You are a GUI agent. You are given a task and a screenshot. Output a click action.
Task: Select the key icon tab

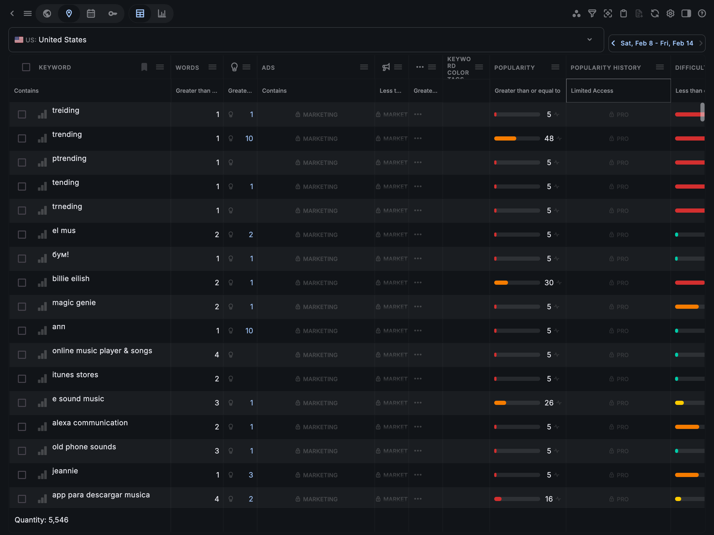[113, 14]
